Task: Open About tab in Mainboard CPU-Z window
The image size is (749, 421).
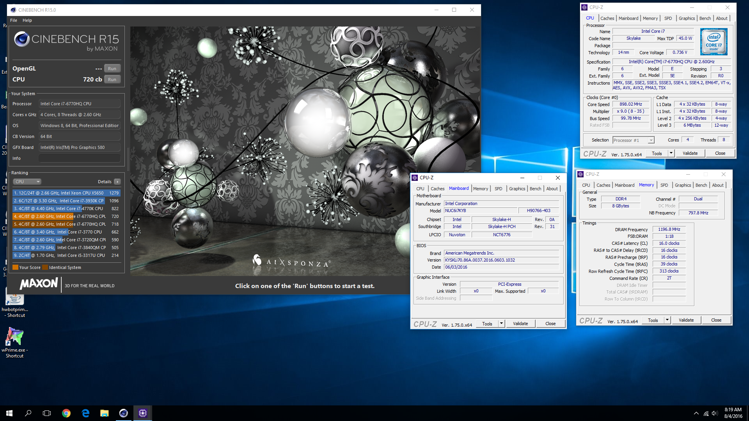Action: [552, 189]
